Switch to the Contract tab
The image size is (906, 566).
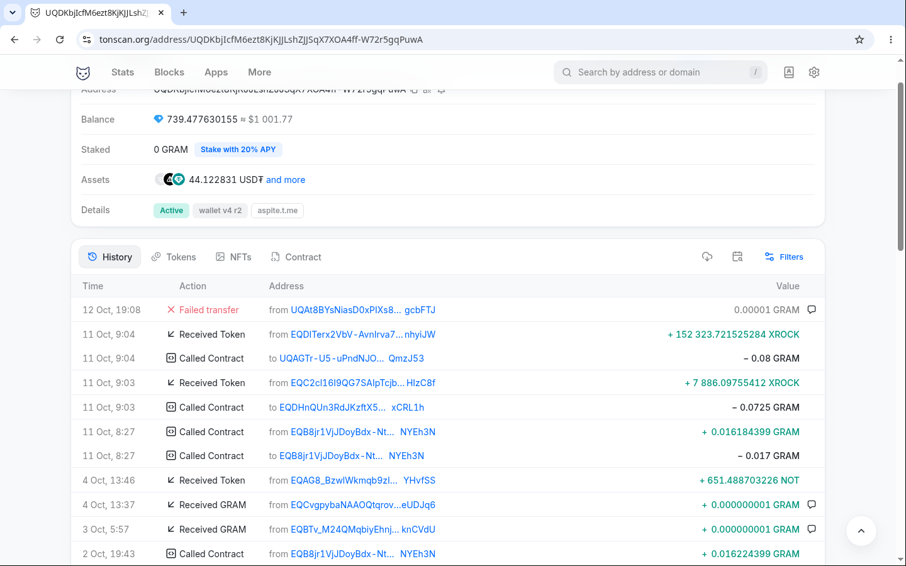coord(296,257)
